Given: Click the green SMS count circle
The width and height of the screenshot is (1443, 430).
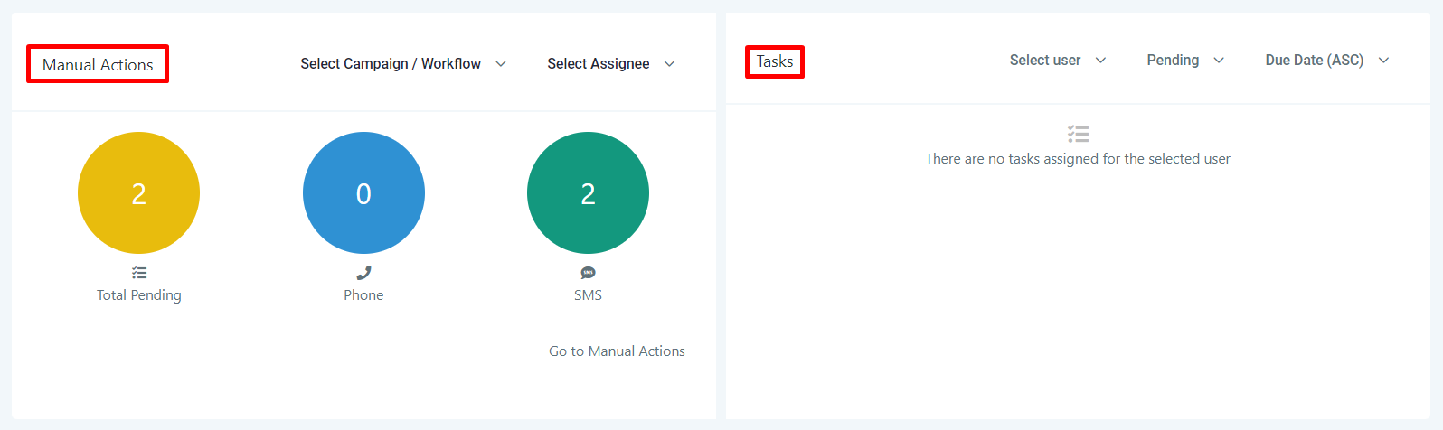Looking at the screenshot, I should pos(588,192).
